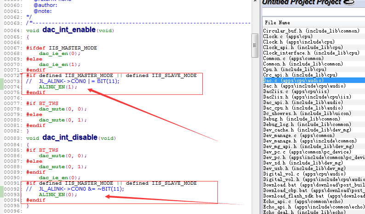The image size is (365, 214).
Task: Click commented JL_ALINK->CON0 &= ~BIT(11) line
Action: tap(75, 189)
